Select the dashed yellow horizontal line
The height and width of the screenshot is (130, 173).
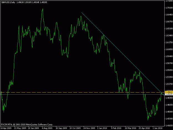point(82,92)
